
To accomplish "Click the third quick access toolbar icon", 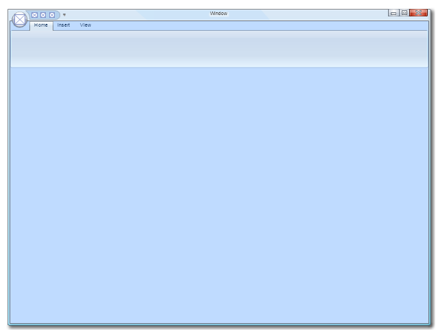I will (x=52, y=15).
